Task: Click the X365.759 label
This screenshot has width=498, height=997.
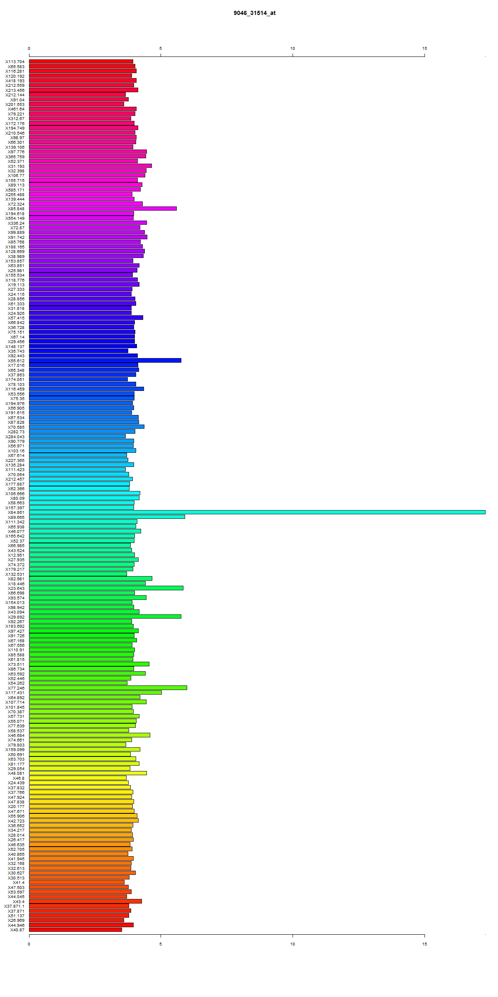Action: (x=15, y=157)
